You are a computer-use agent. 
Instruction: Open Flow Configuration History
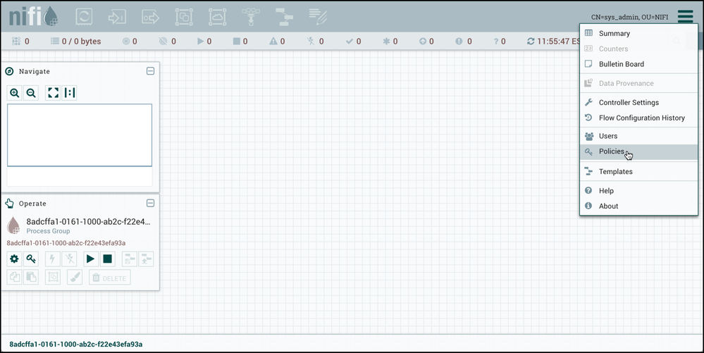tap(638, 118)
